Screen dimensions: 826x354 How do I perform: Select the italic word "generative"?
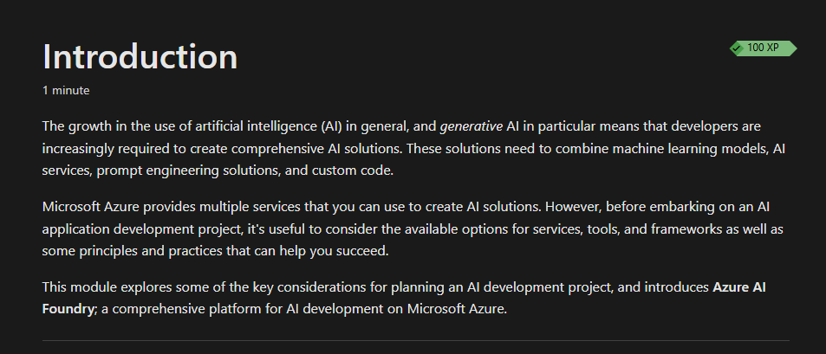click(471, 126)
